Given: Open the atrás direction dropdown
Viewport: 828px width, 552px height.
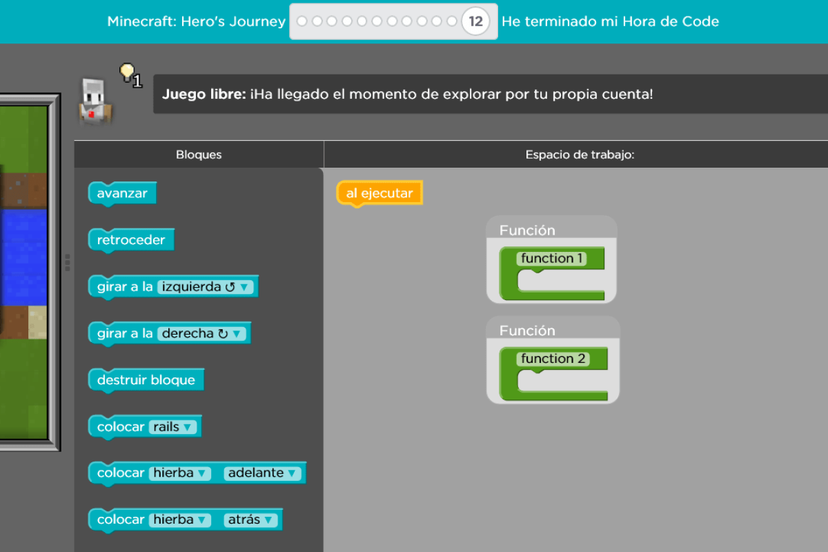Looking at the screenshot, I should (250, 520).
